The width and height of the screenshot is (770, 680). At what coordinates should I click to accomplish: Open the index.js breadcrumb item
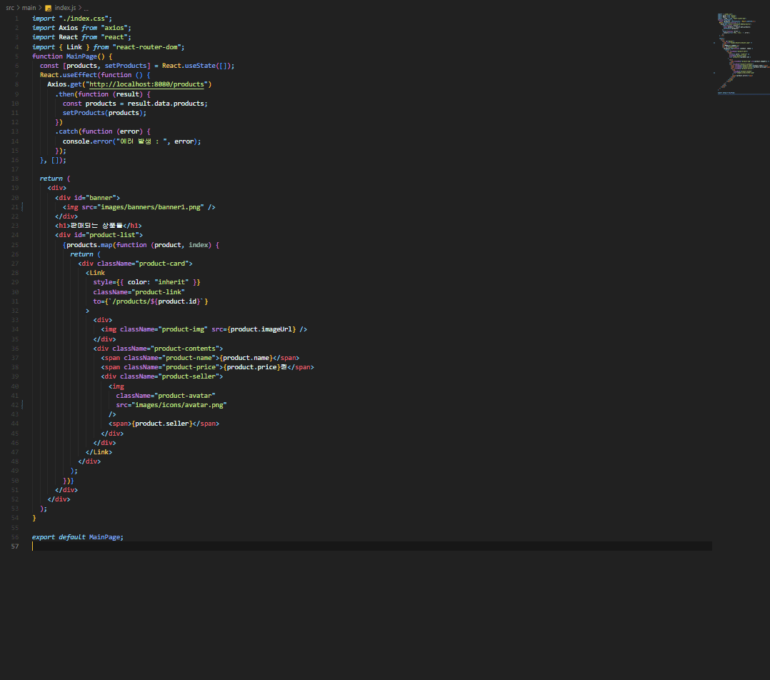click(x=65, y=8)
